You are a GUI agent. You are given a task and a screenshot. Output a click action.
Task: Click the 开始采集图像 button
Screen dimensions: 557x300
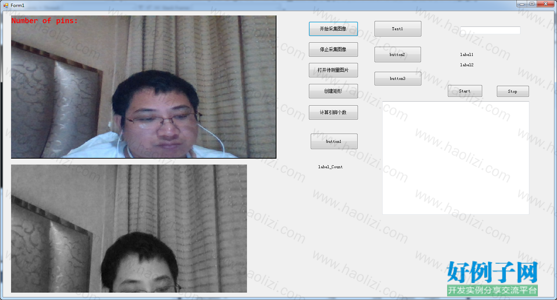333,29
